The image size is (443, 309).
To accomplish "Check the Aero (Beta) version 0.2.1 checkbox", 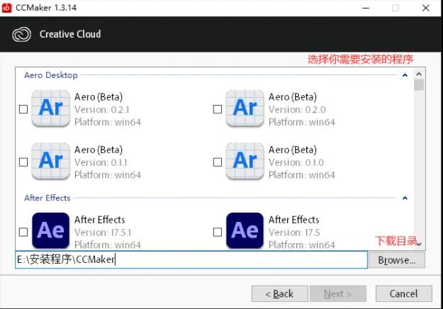I will tap(23, 109).
